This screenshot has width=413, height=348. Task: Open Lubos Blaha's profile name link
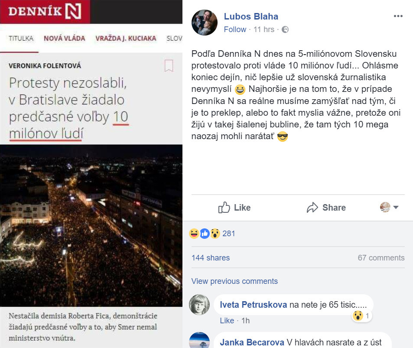click(251, 16)
